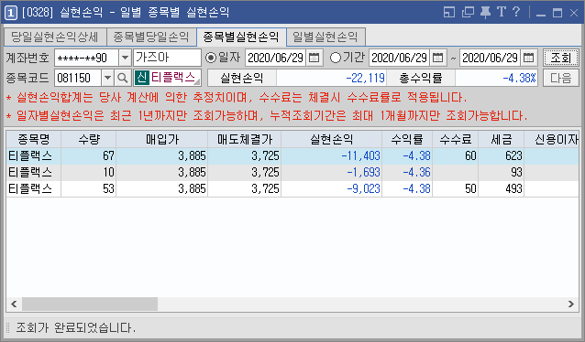This screenshot has height=342, width=585.
Task: Open calendar for period start date
Action: click(437, 58)
